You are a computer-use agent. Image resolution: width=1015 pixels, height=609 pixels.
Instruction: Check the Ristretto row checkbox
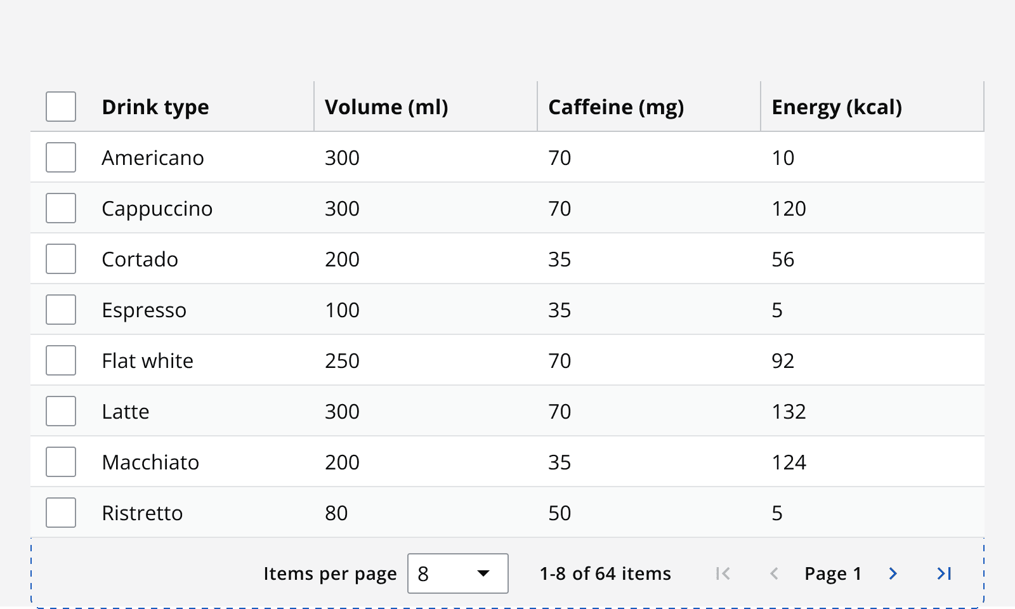tap(60, 512)
